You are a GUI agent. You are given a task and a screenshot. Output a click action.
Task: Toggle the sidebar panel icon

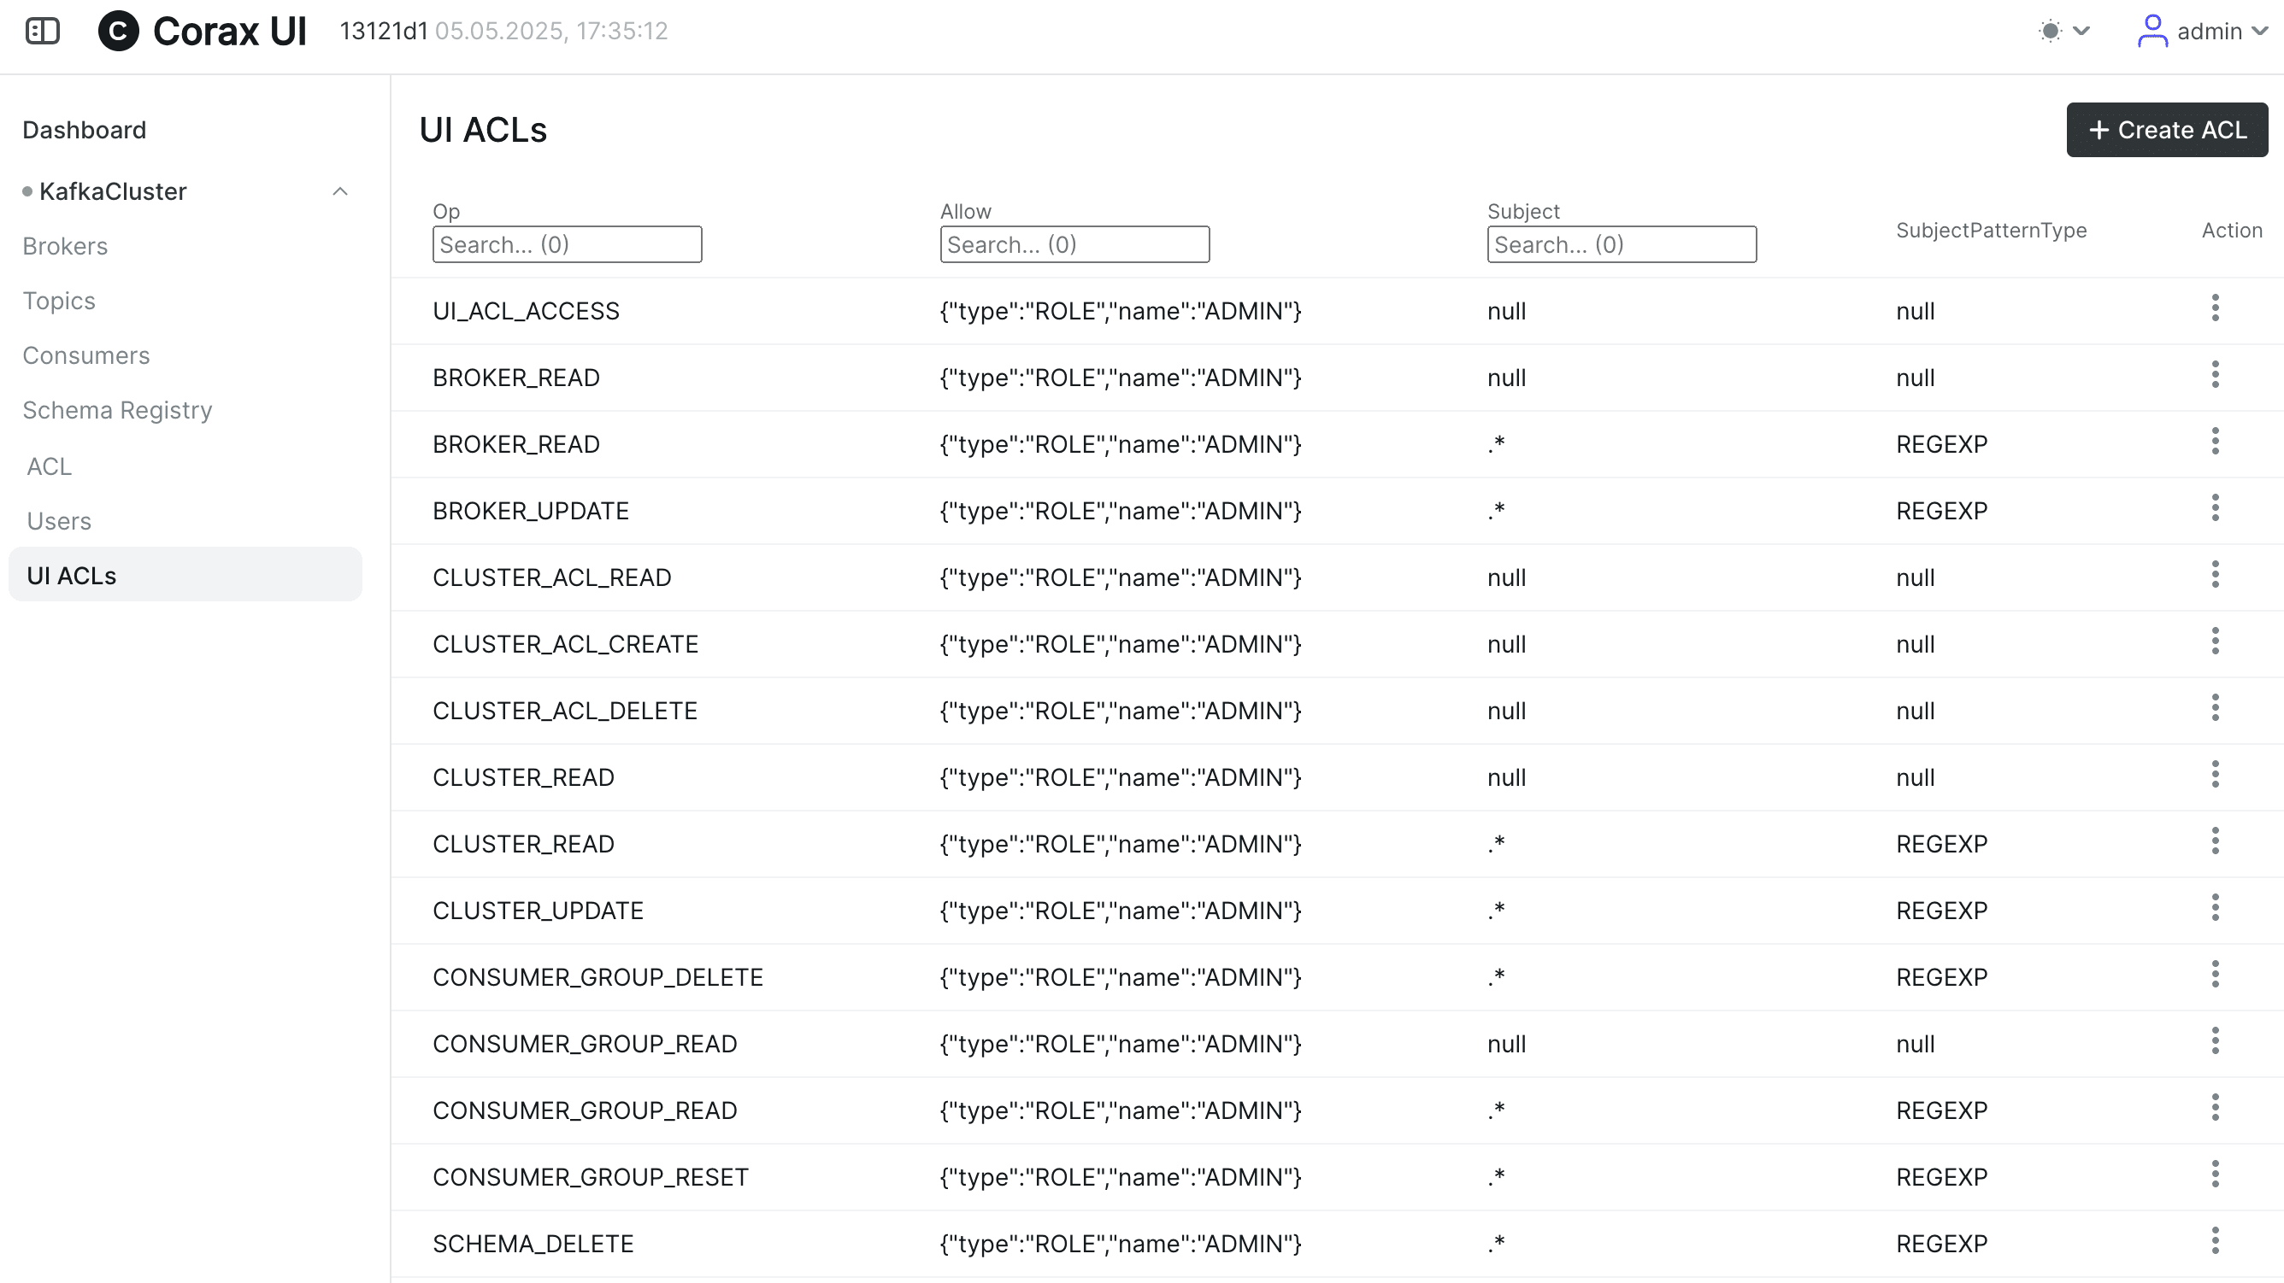[42, 31]
